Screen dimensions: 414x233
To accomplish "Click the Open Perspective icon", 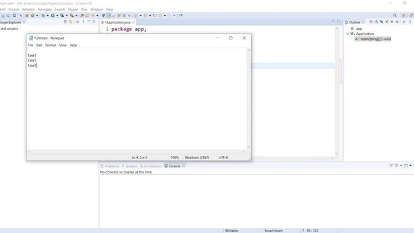I will (x=404, y=16).
